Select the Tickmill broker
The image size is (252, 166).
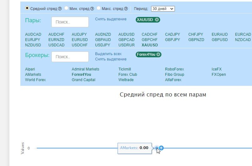(x=124, y=69)
